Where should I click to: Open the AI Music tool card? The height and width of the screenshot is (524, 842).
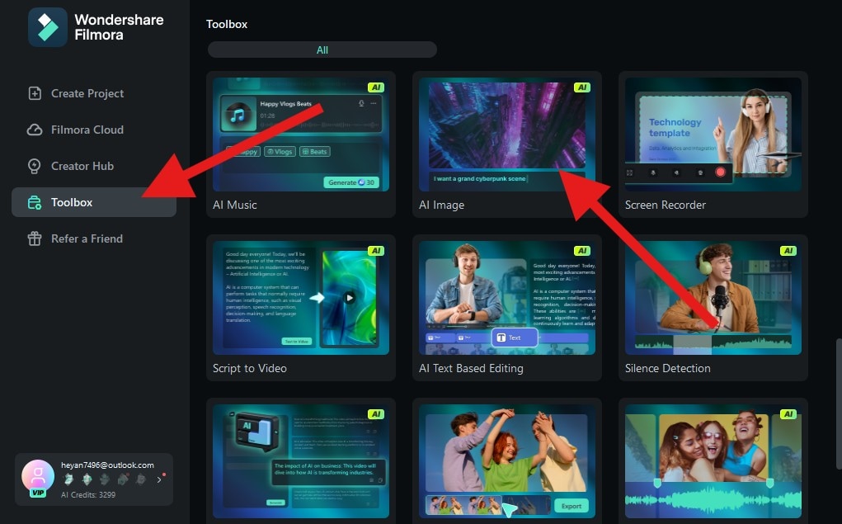coord(301,144)
